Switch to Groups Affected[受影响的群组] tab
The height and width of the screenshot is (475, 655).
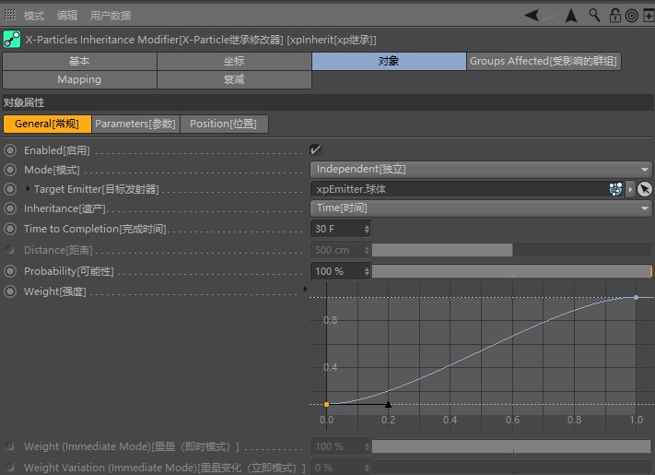[544, 61]
